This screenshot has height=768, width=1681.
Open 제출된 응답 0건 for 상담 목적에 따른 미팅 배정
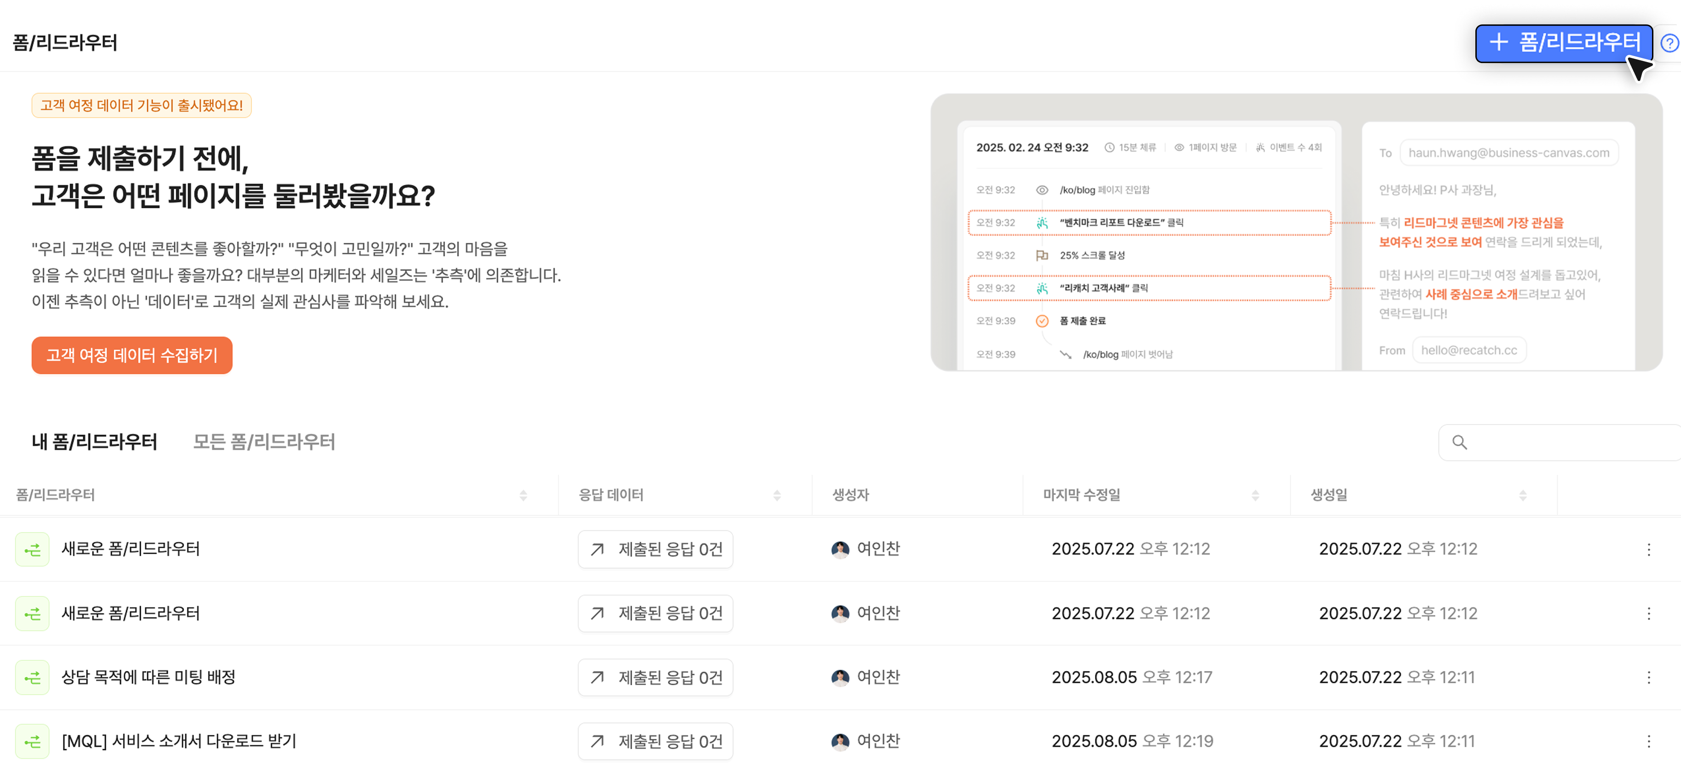click(x=655, y=678)
